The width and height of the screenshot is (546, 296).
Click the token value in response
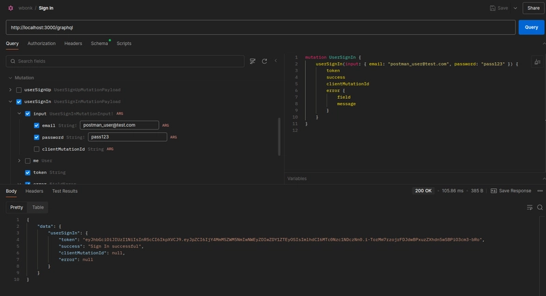(x=282, y=239)
